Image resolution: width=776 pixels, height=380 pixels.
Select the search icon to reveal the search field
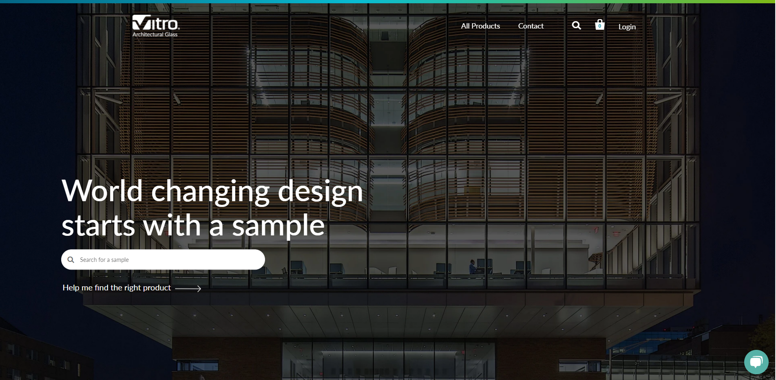point(576,25)
